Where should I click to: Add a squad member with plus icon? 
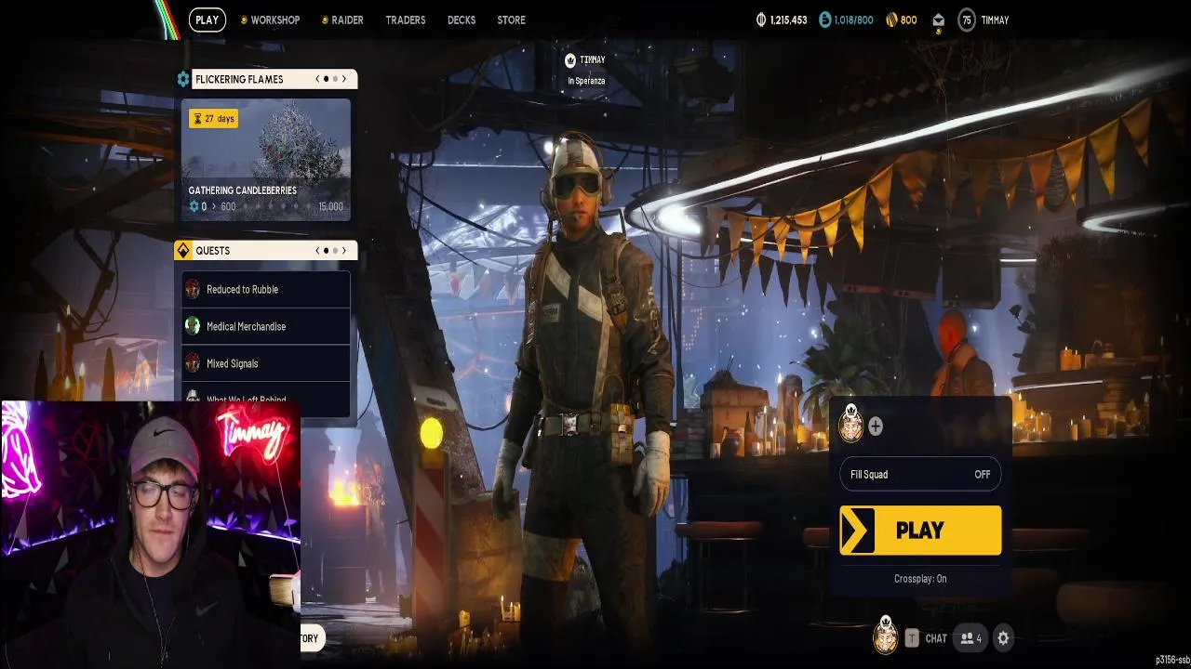876,426
